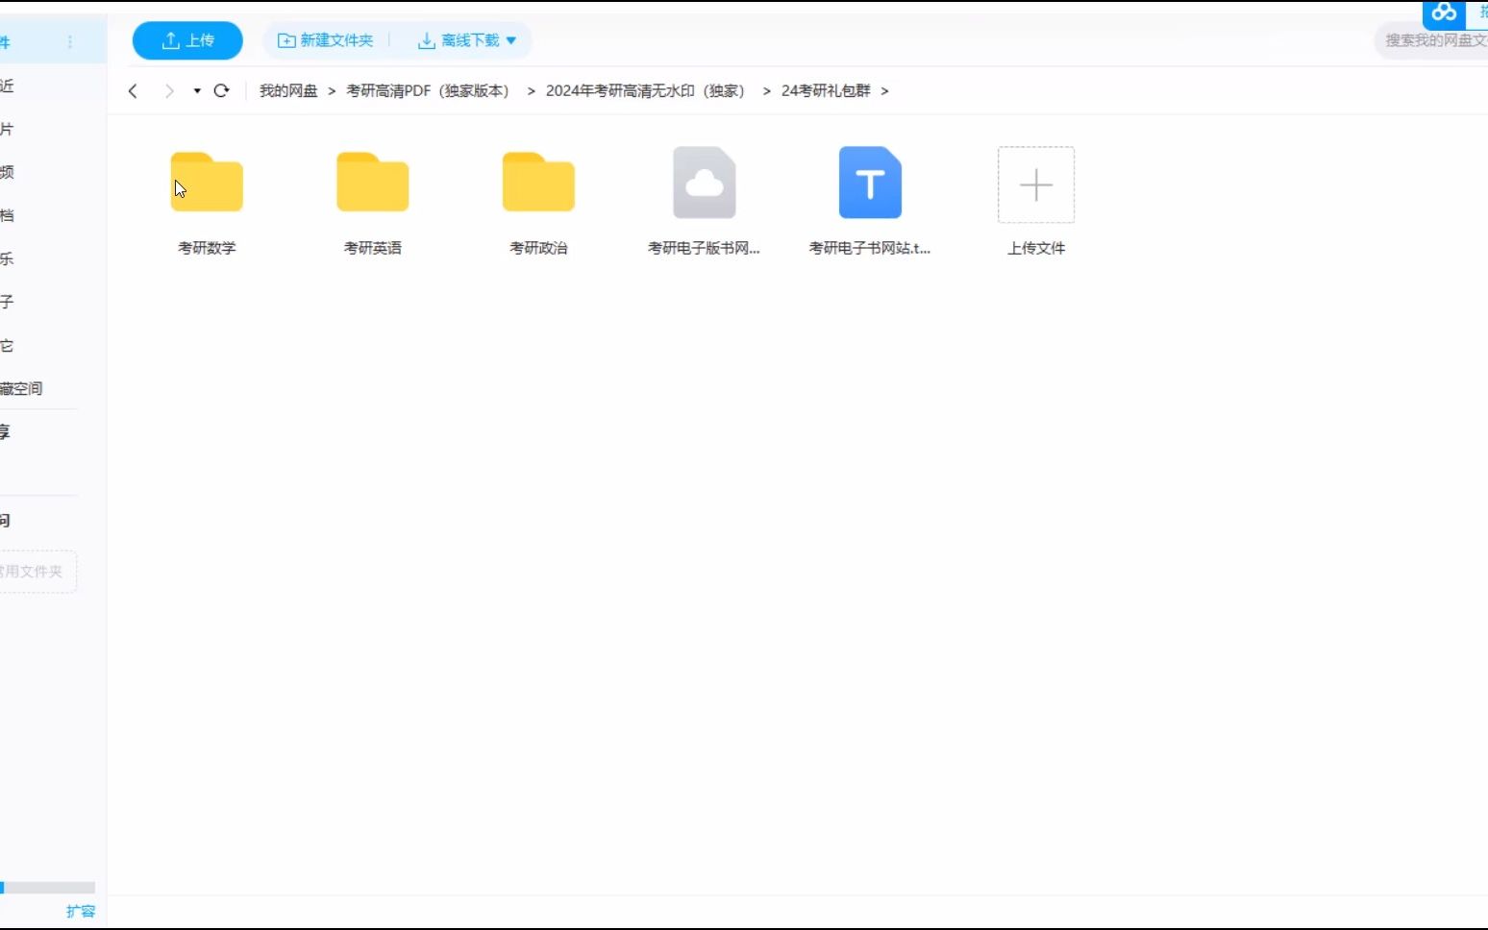Add a 常用文件夹 shortcut in sidebar
The width and height of the screenshot is (1488, 930).
tap(37, 572)
